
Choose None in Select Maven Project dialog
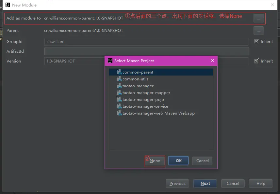tap(155, 161)
